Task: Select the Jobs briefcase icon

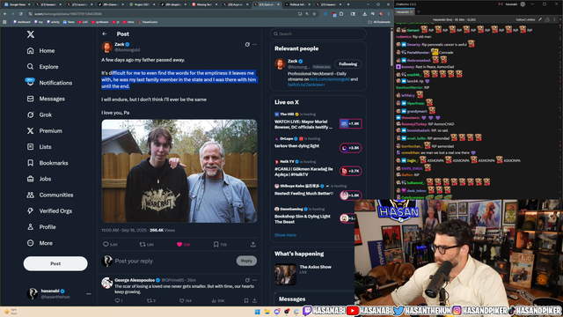Action: click(x=31, y=179)
